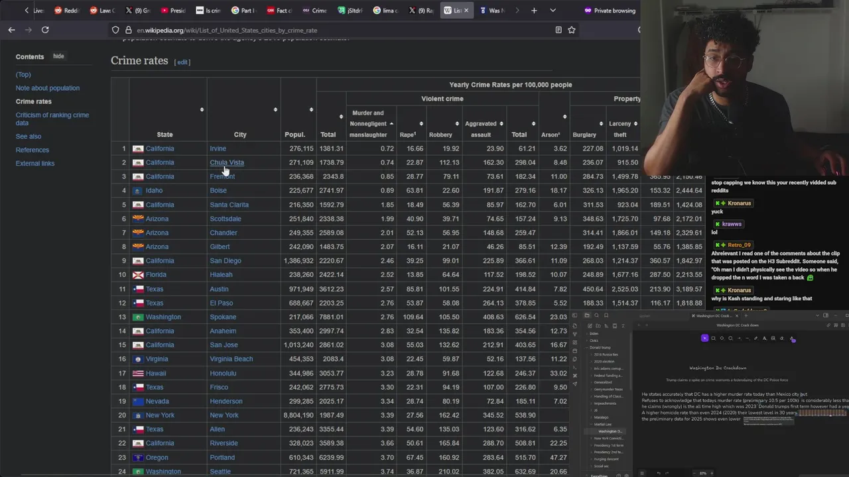The width and height of the screenshot is (849, 477).
Task: Open Obsidian search magnifier icon
Action: 596,315
